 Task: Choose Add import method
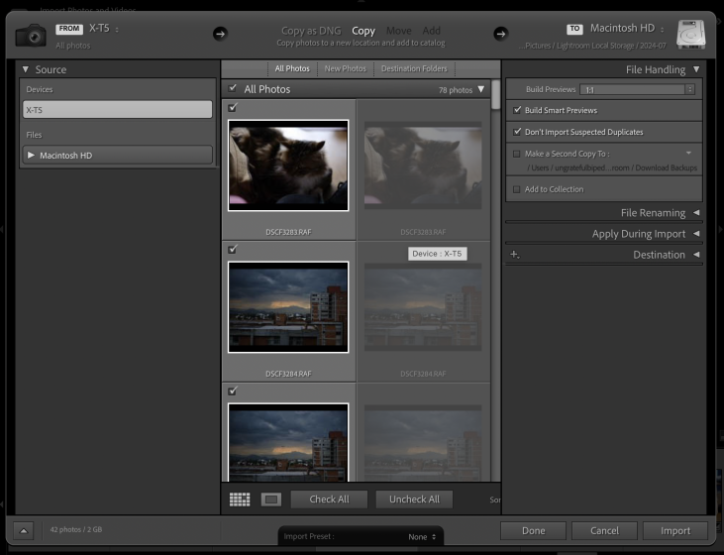[431, 31]
